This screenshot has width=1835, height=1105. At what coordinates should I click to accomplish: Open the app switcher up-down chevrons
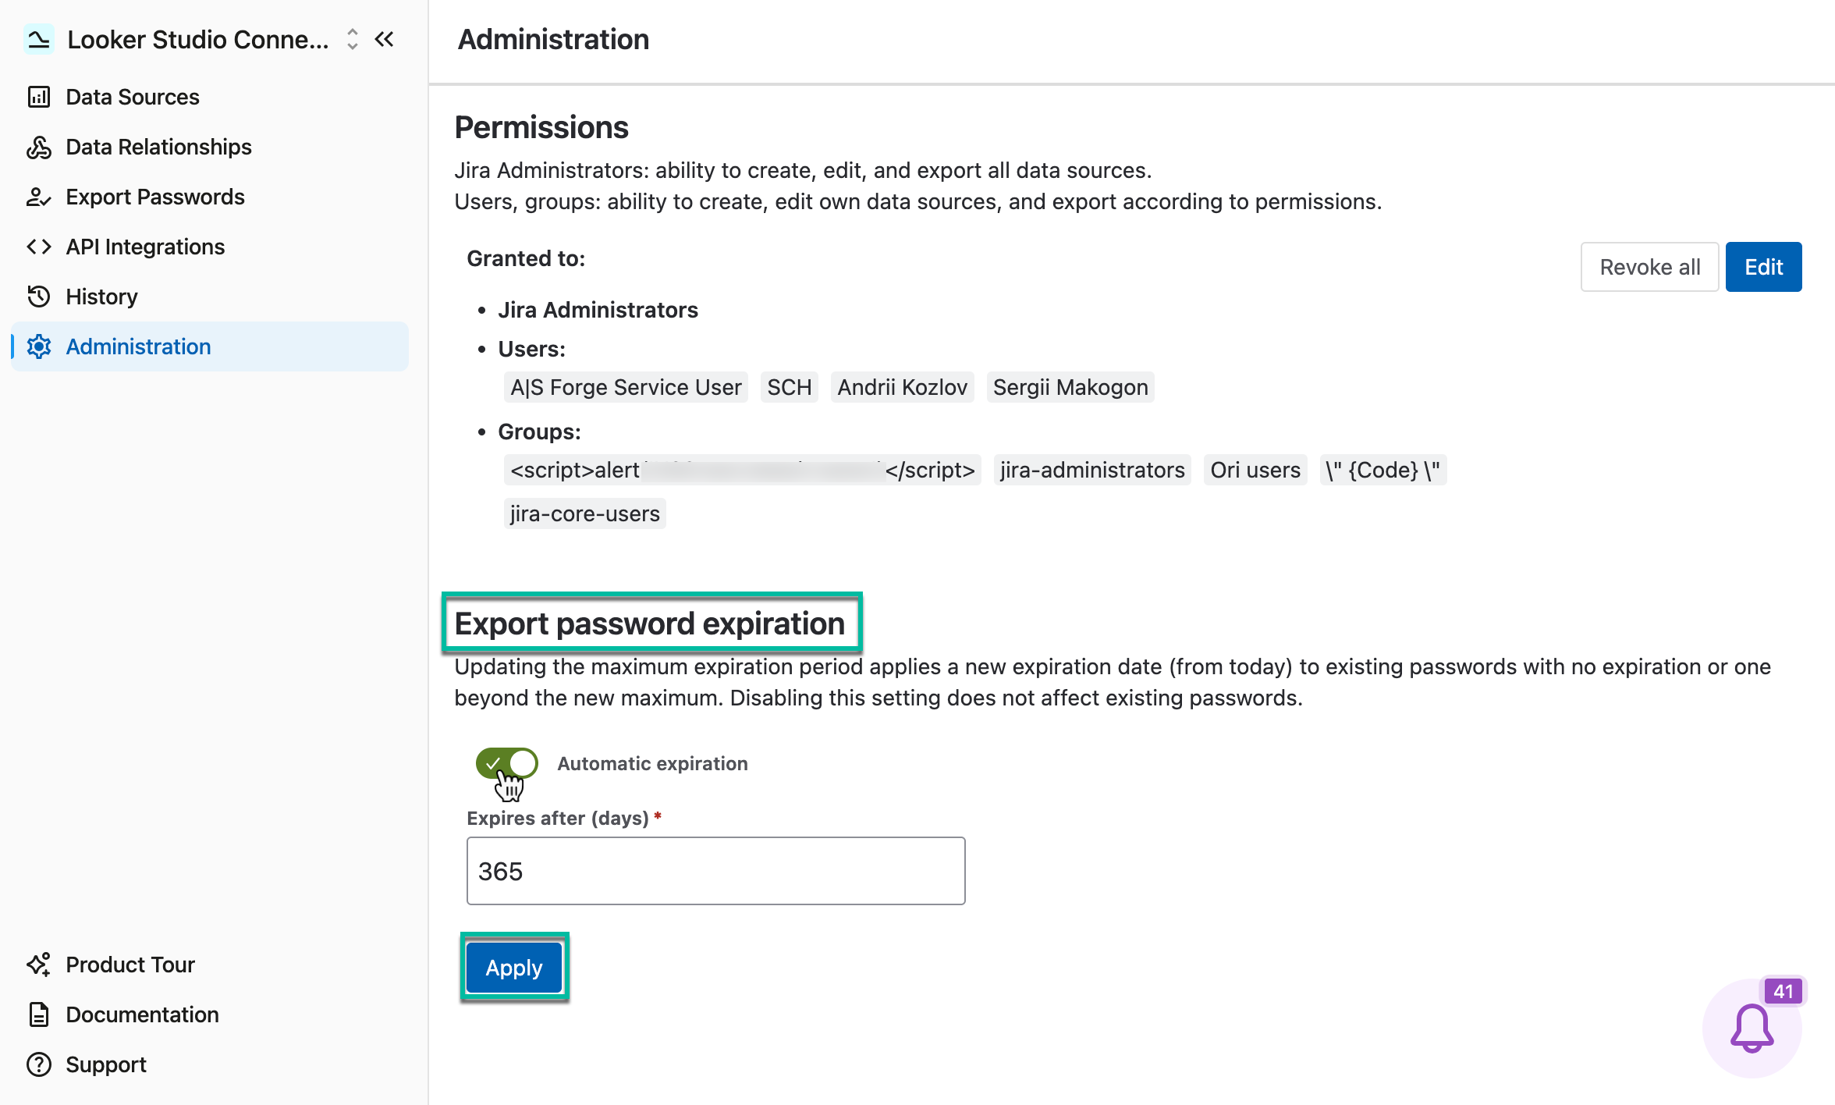pos(353,39)
